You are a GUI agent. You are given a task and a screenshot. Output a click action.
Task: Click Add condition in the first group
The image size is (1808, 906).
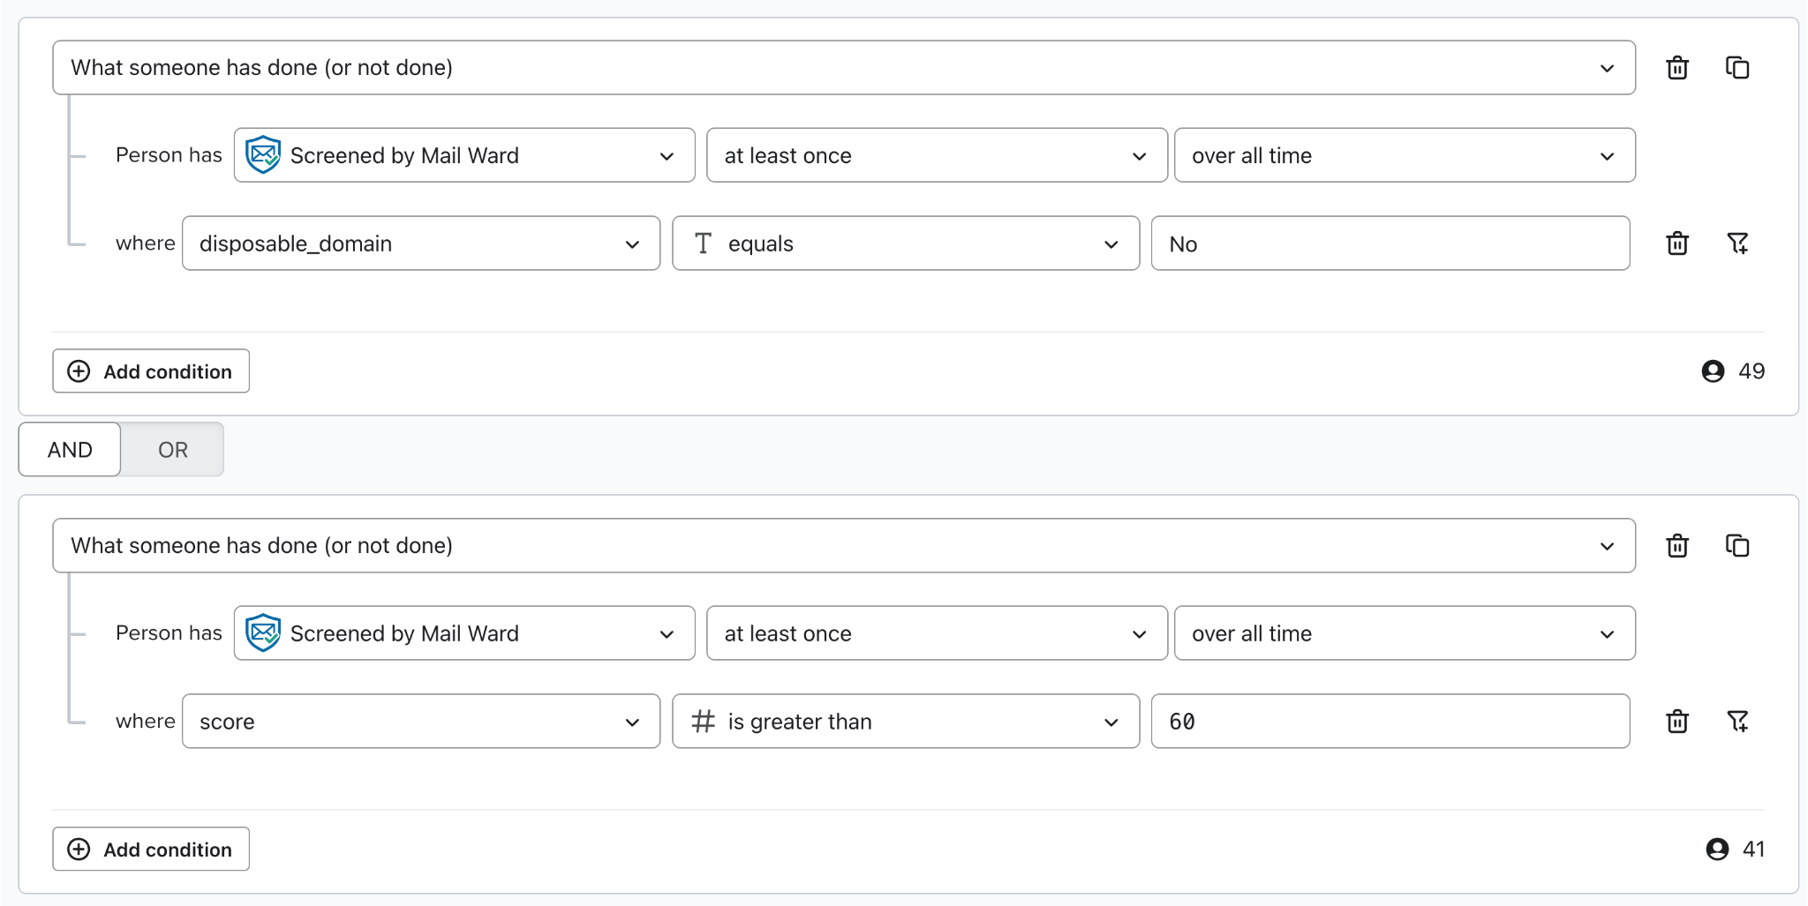[x=151, y=371]
